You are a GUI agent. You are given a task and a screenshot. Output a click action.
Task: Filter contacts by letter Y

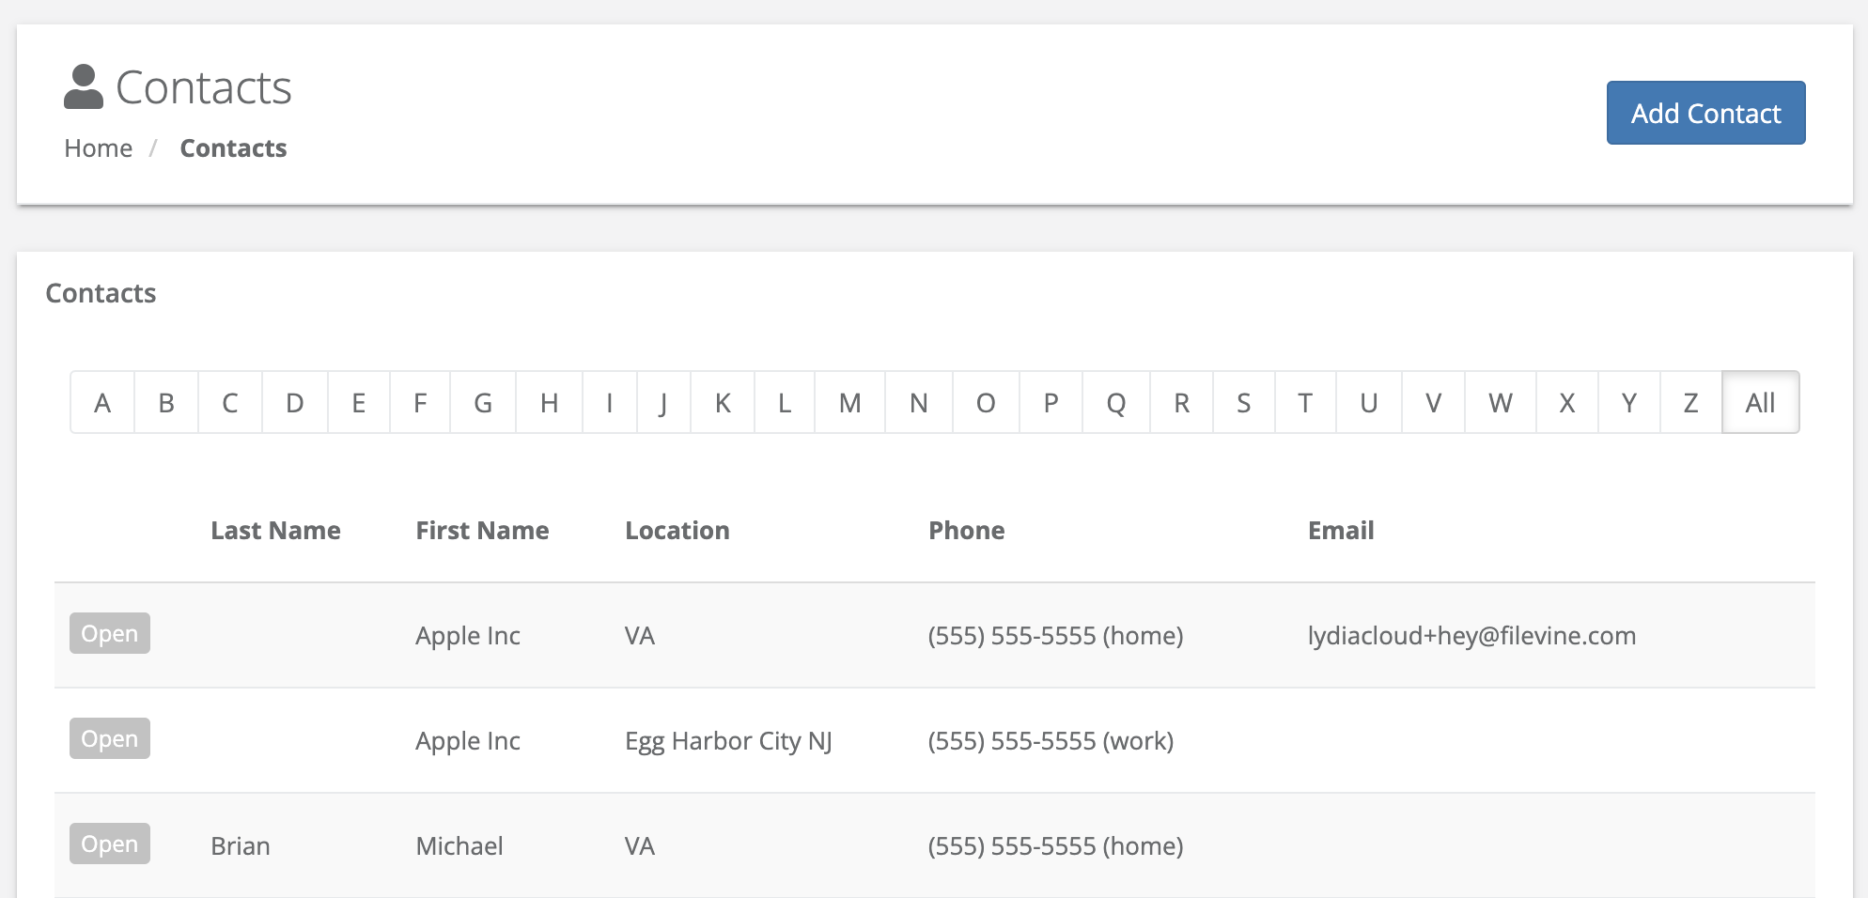coord(1629,403)
